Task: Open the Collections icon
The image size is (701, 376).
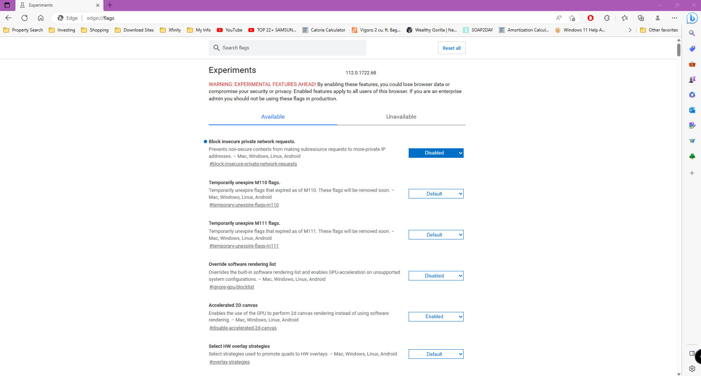Action: 641,18
